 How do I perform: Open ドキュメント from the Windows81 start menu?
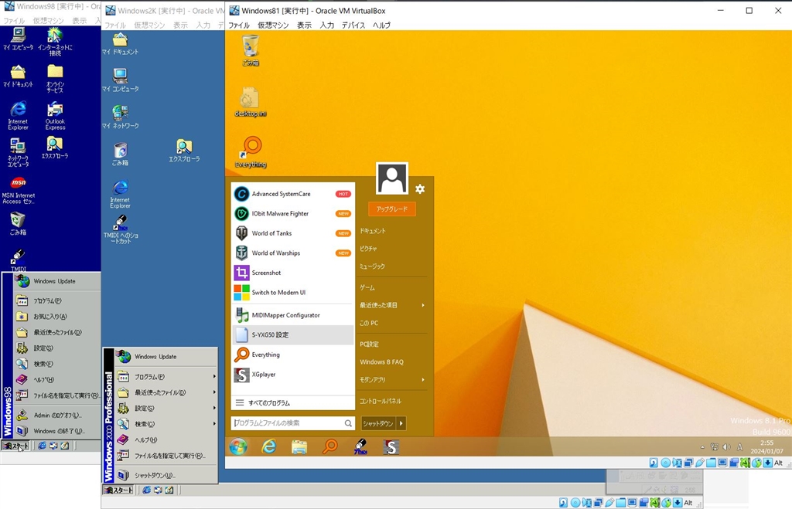click(373, 230)
